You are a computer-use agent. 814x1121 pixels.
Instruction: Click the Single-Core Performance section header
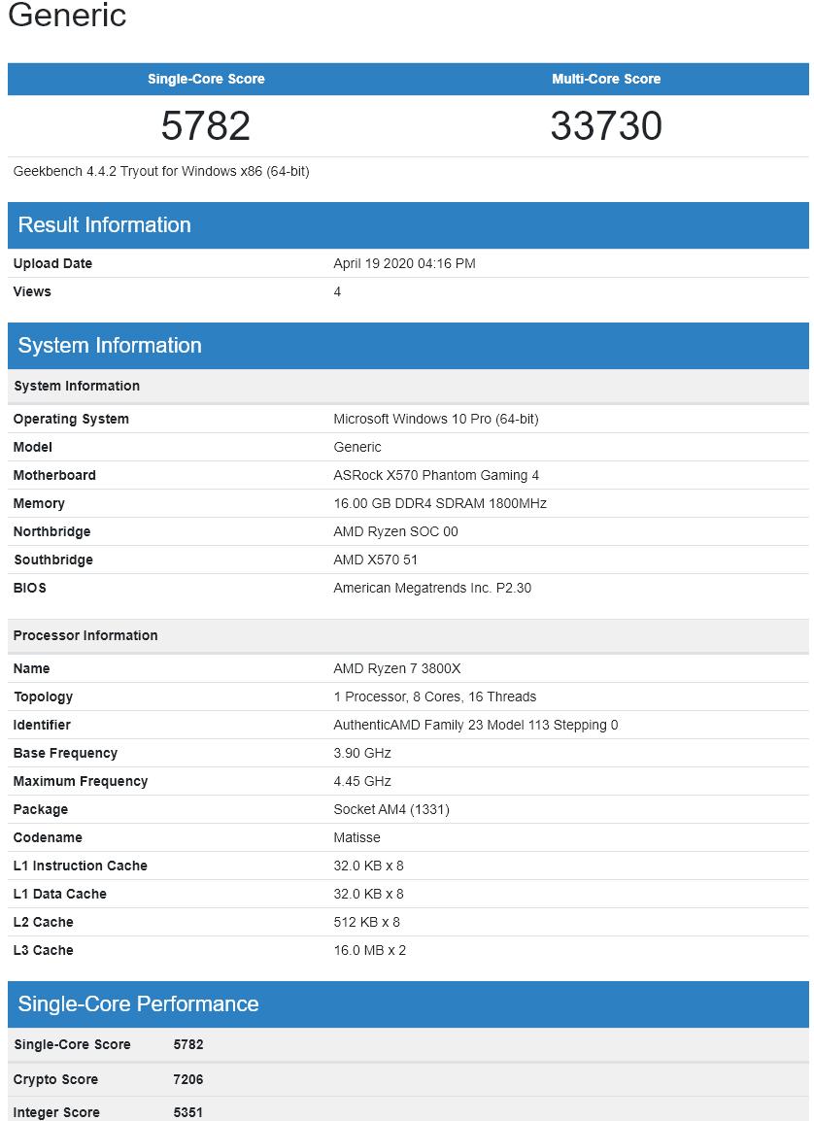(x=138, y=1003)
